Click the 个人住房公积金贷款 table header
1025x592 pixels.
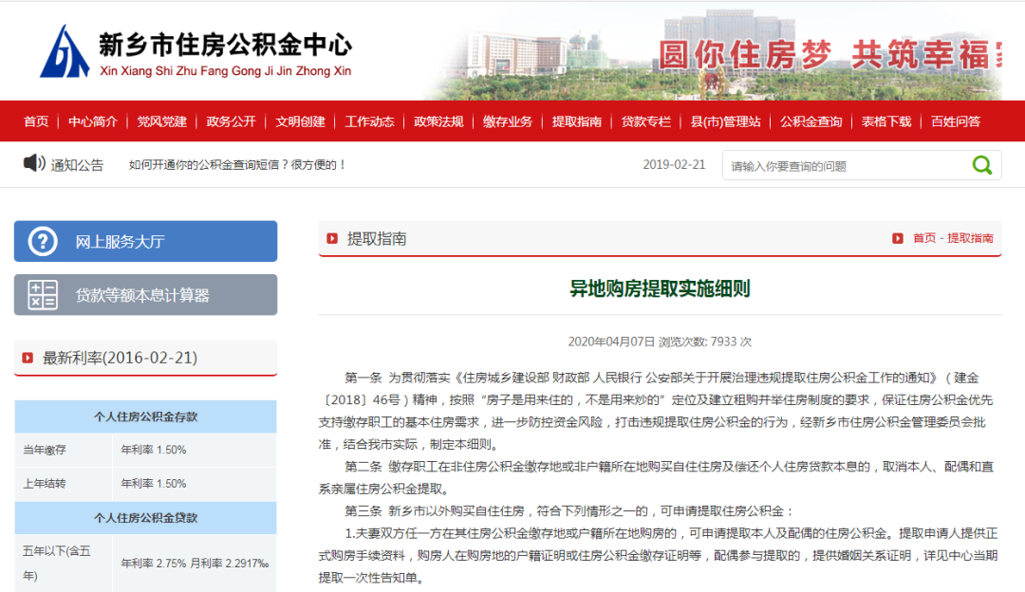[146, 518]
